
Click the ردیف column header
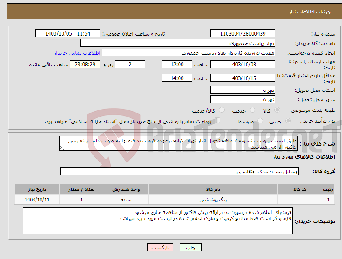tap(328, 189)
